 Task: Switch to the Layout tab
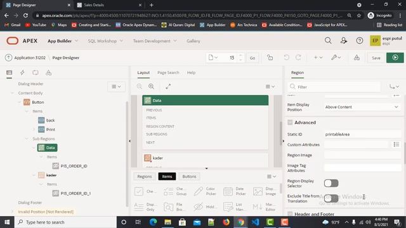143,73
